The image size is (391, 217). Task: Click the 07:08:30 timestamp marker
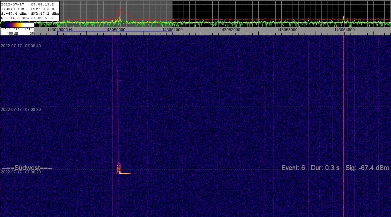[x=21, y=109]
